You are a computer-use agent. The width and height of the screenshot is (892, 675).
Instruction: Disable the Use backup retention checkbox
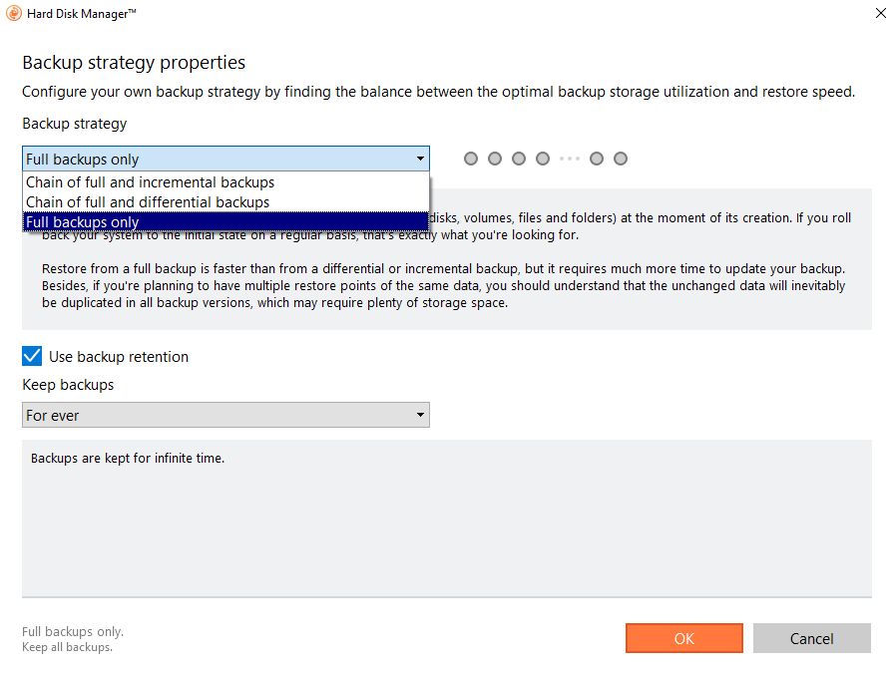coord(32,356)
